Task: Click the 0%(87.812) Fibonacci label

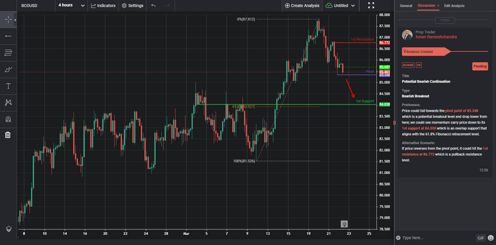Action: (x=246, y=19)
